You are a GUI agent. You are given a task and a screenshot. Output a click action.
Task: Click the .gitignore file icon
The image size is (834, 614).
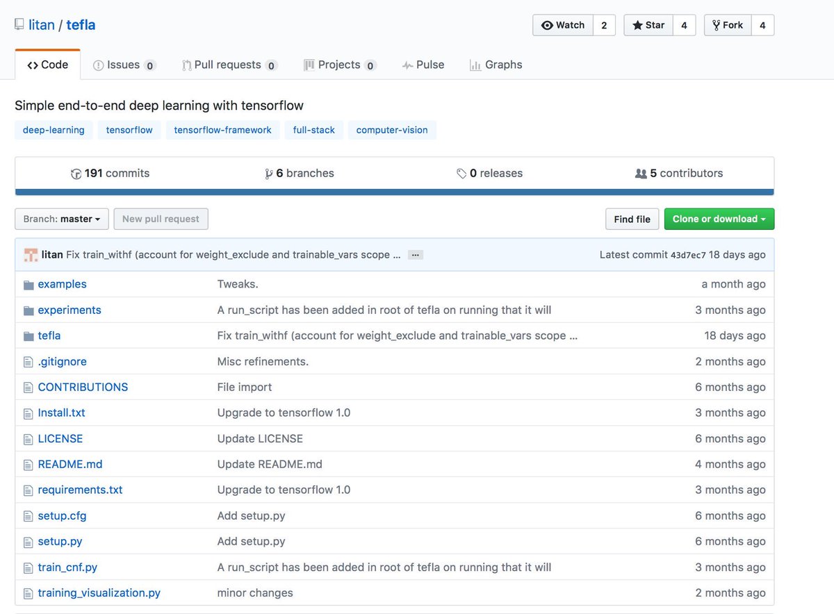point(28,362)
